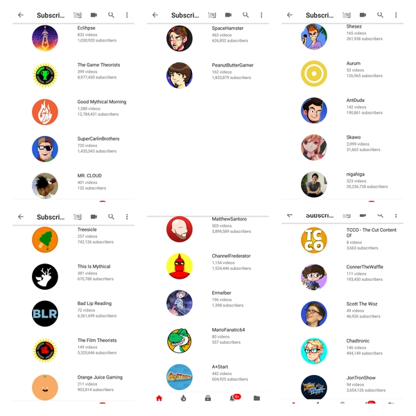This screenshot has width=416, height=416.
Task: Select the yellow circle Aurum avatar
Action: point(314,73)
